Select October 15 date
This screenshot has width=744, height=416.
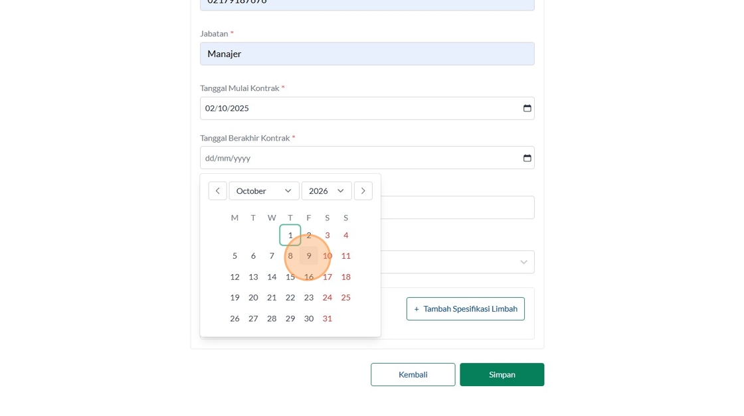[290, 277]
